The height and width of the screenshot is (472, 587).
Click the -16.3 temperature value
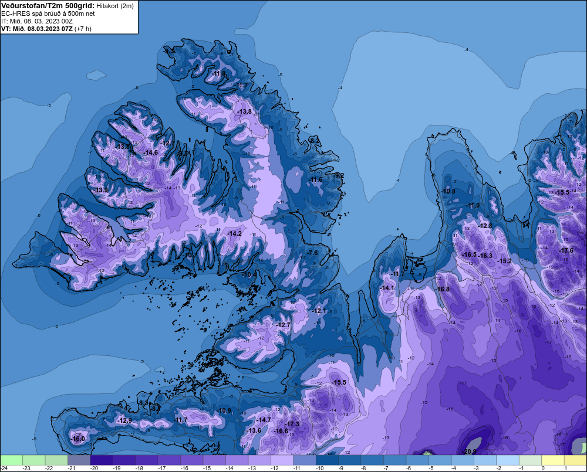[485, 256]
